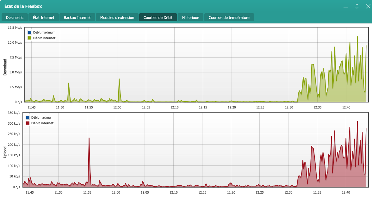The image size is (372, 198).
Task: Toggle Débit maximum label in Download legend
Action: point(44,32)
